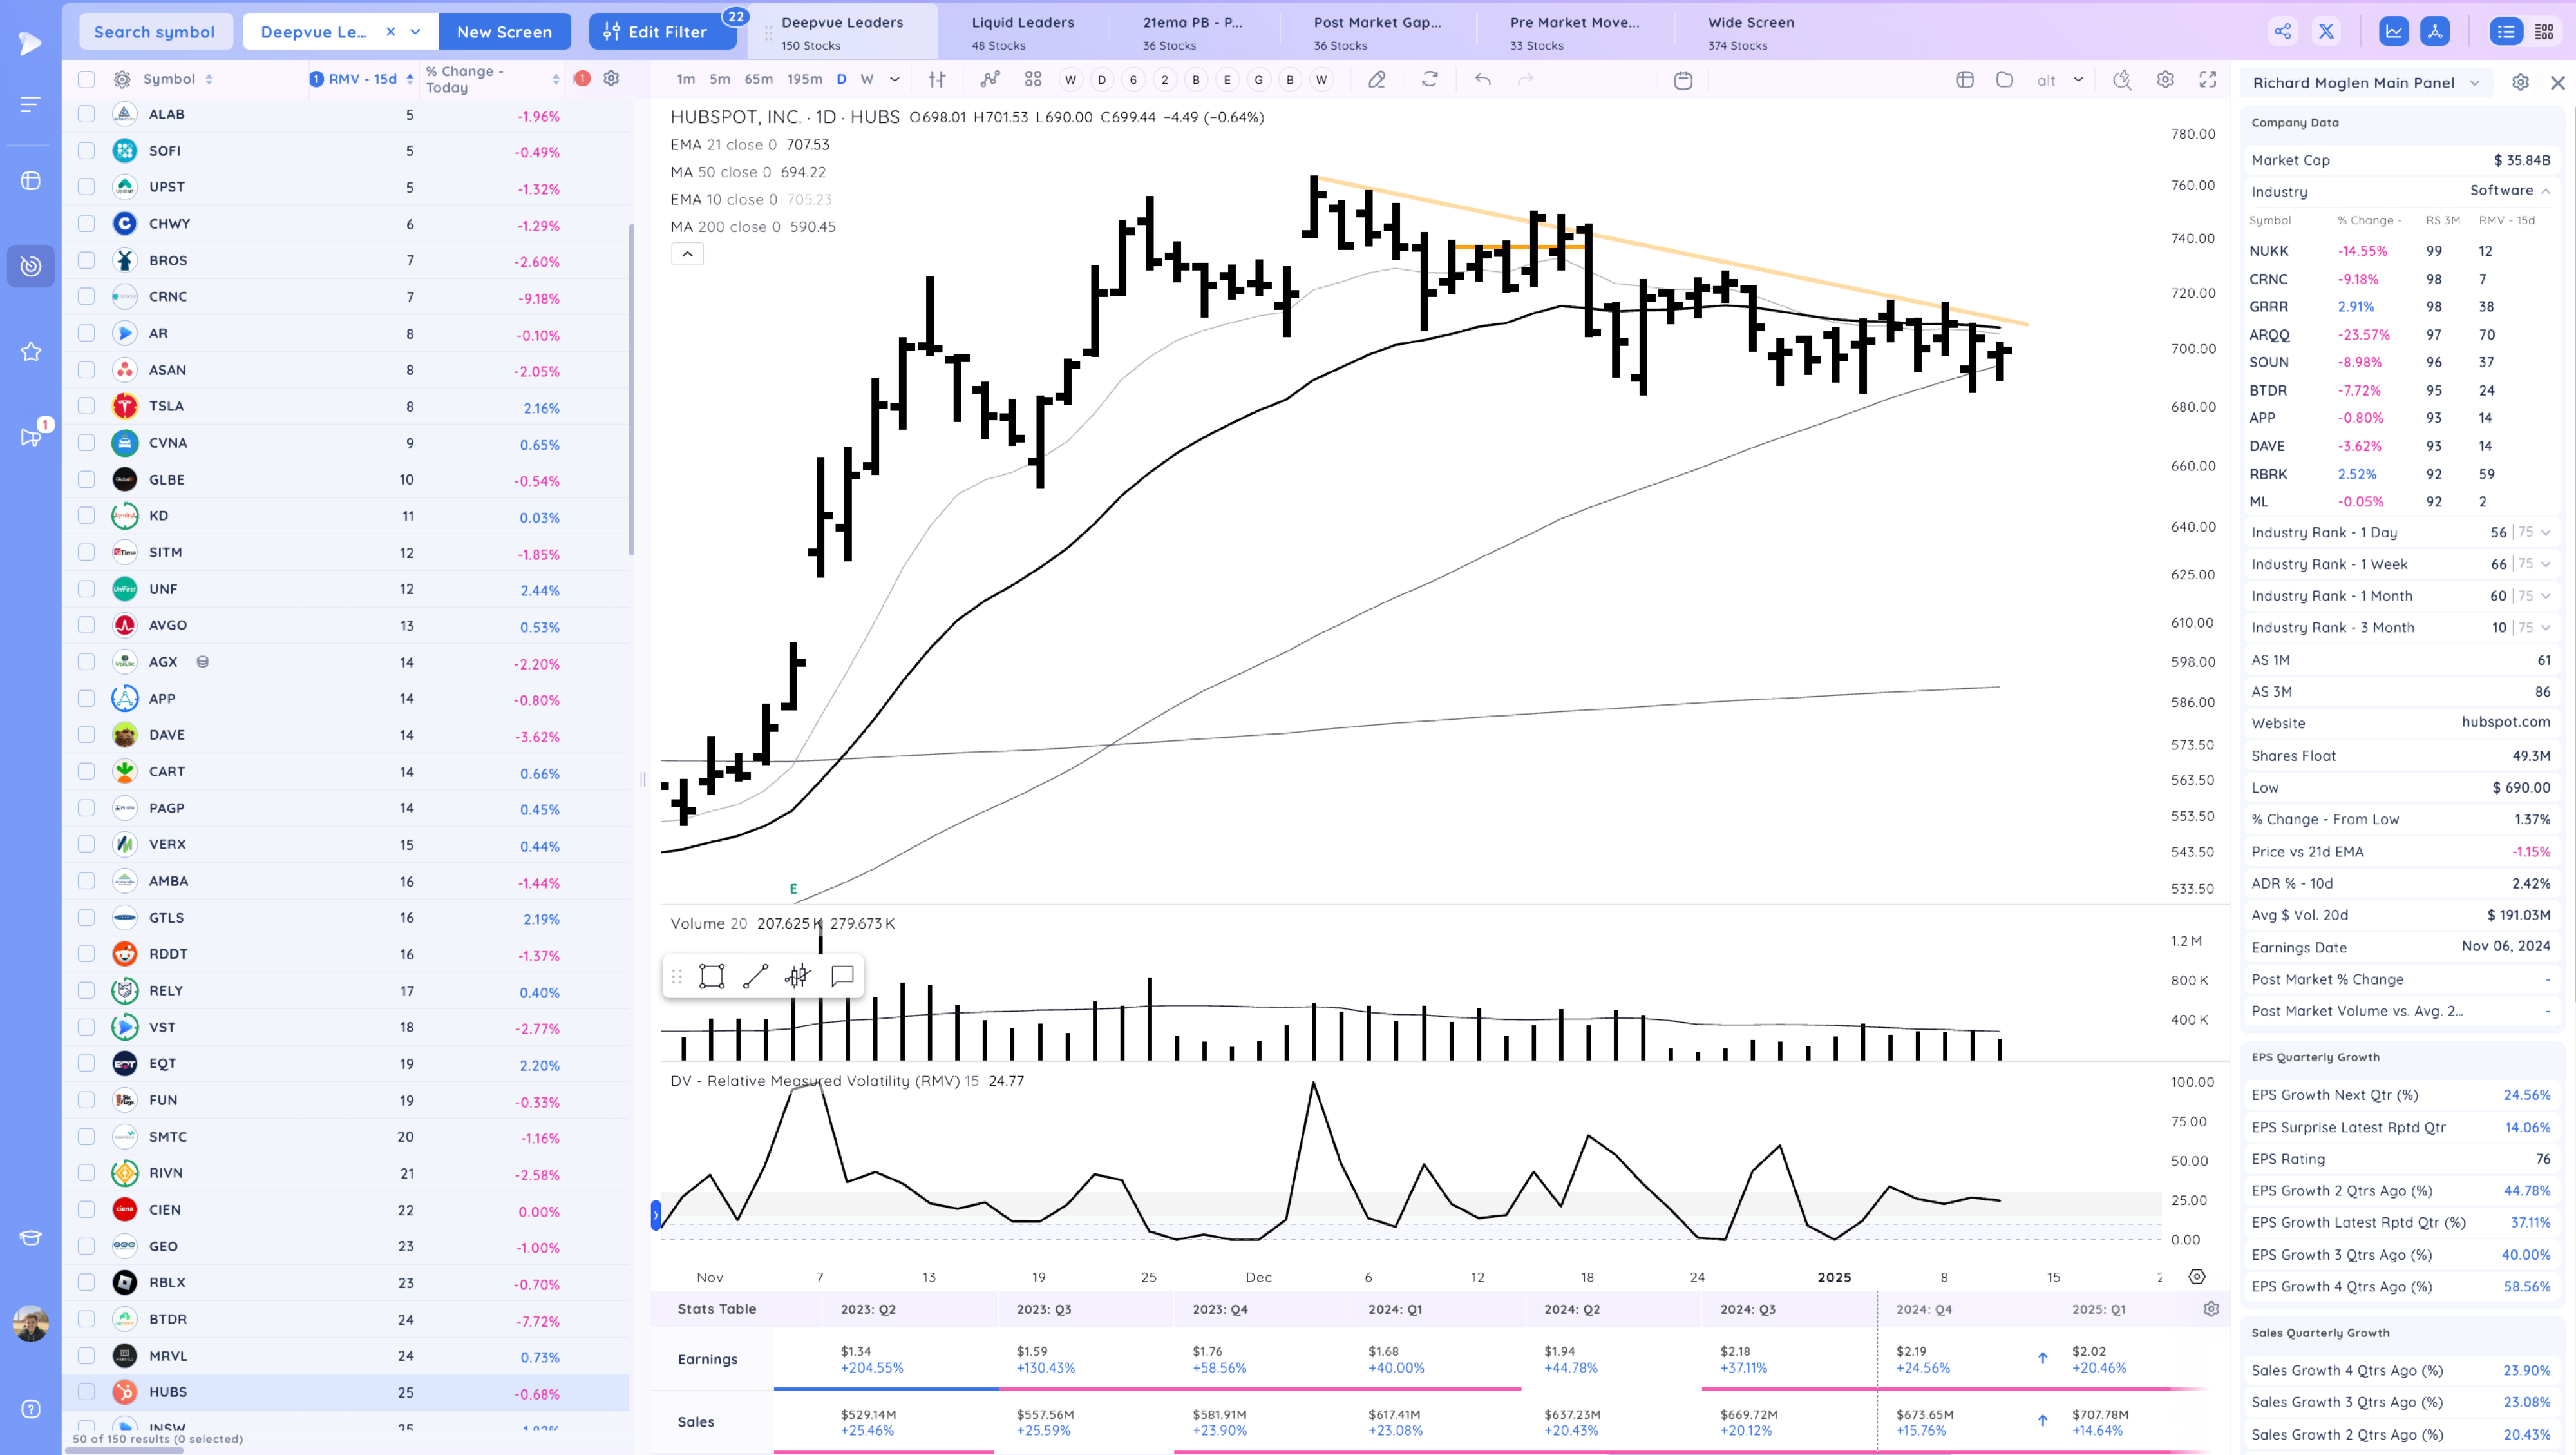Select the drawing pencil tool
Viewport: 2576px width, 1455px height.
pyautogui.click(x=1377, y=79)
